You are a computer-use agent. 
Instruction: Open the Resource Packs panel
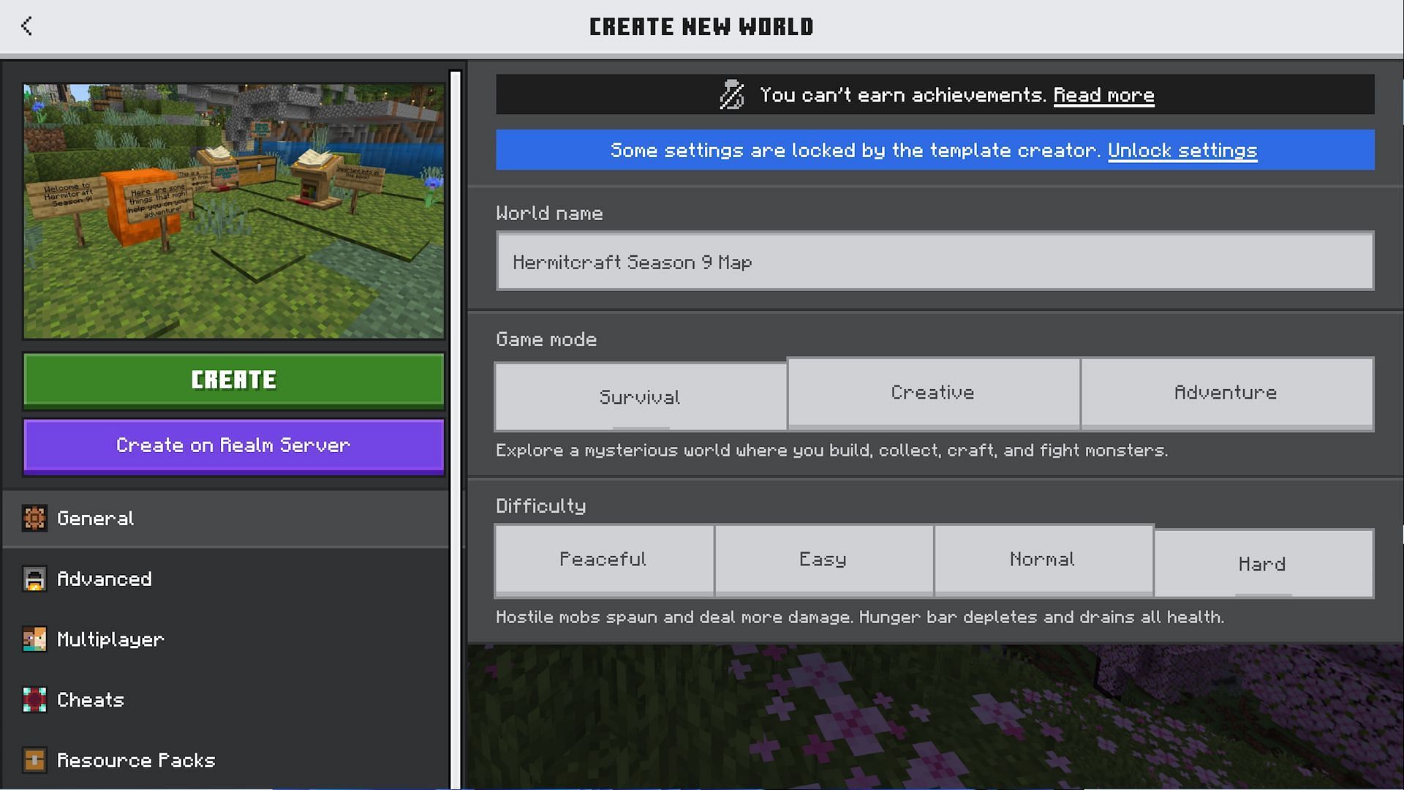pos(137,760)
